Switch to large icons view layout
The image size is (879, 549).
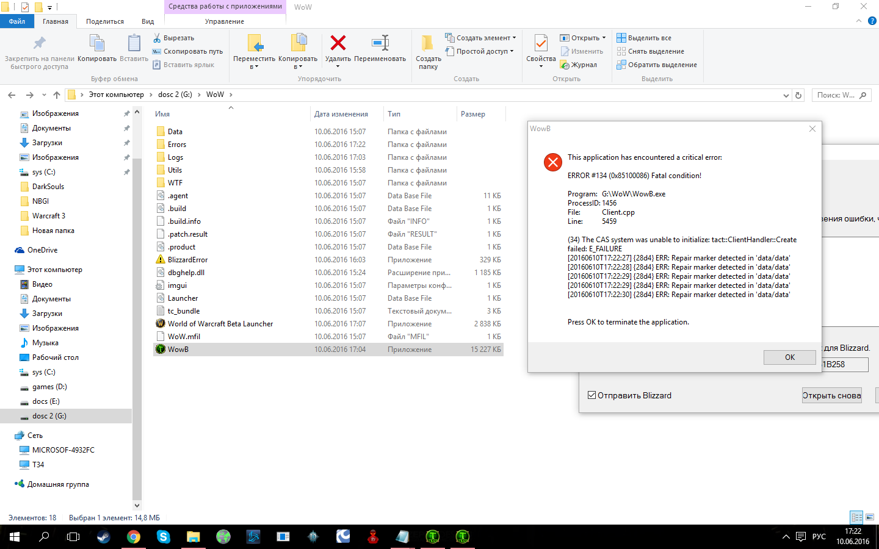870,517
